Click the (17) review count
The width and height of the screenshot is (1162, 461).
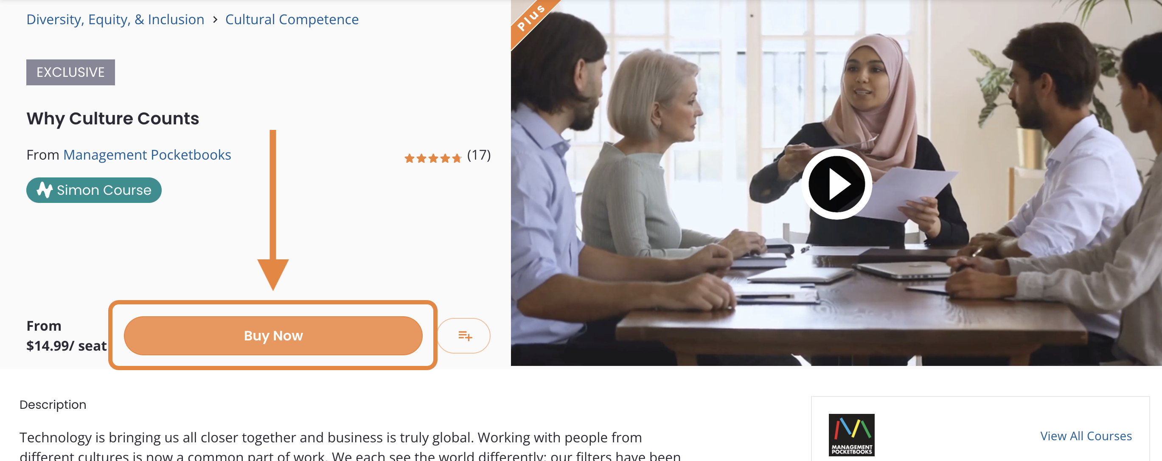[479, 155]
